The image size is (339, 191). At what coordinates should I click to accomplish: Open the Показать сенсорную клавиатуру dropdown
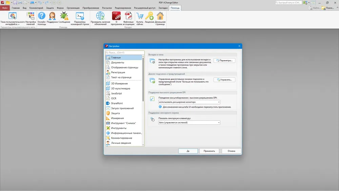pos(189,122)
